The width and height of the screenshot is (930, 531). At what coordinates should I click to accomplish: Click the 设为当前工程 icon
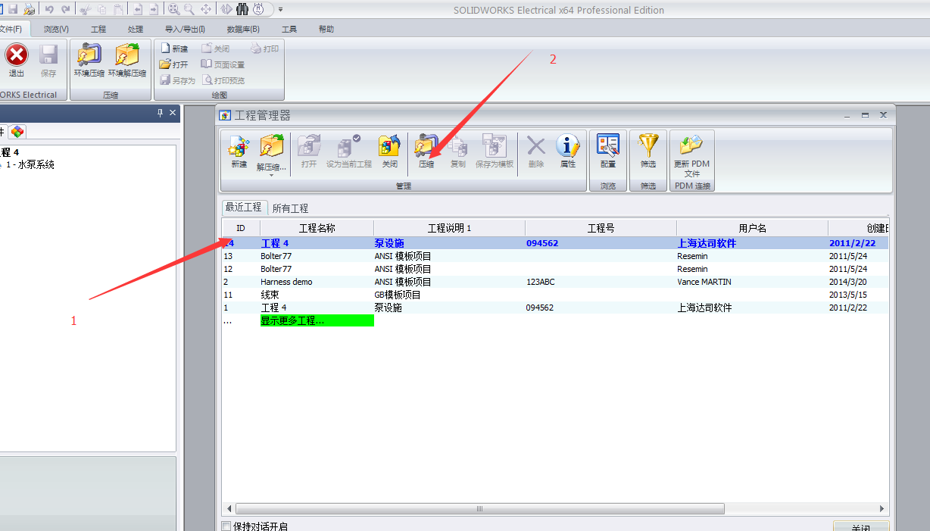349,146
